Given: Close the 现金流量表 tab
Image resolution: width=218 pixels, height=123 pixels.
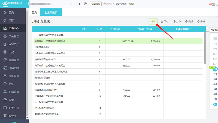Looking at the screenshot, I should [59, 13].
